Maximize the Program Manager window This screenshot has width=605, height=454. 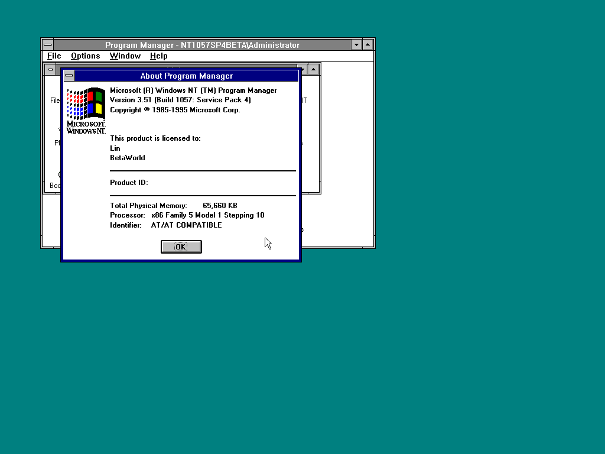pyautogui.click(x=368, y=45)
